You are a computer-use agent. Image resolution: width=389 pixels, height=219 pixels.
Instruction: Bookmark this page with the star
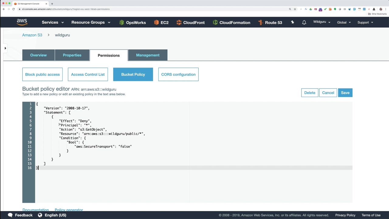(295, 9)
